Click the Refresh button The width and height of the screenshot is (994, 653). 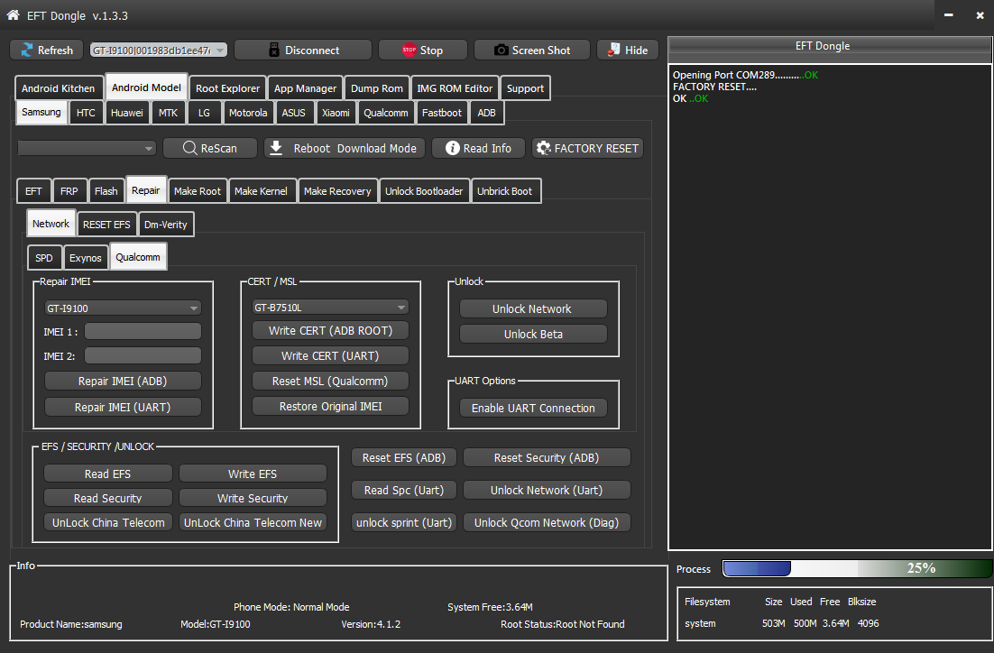(46, 51)
